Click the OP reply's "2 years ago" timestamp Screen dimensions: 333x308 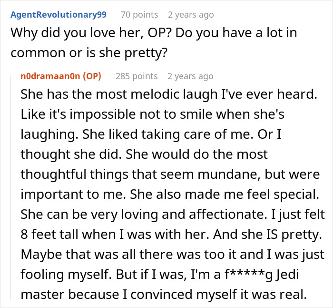click(x=190, y=76)
